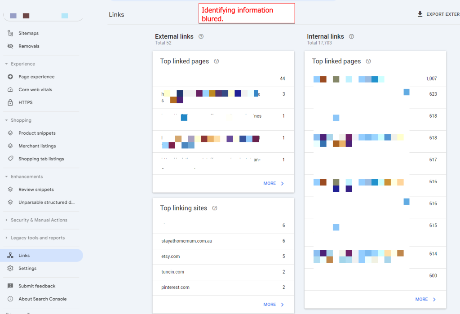
Task: Expand Security & Manual Actions section
Action: [x=6, y=220]
